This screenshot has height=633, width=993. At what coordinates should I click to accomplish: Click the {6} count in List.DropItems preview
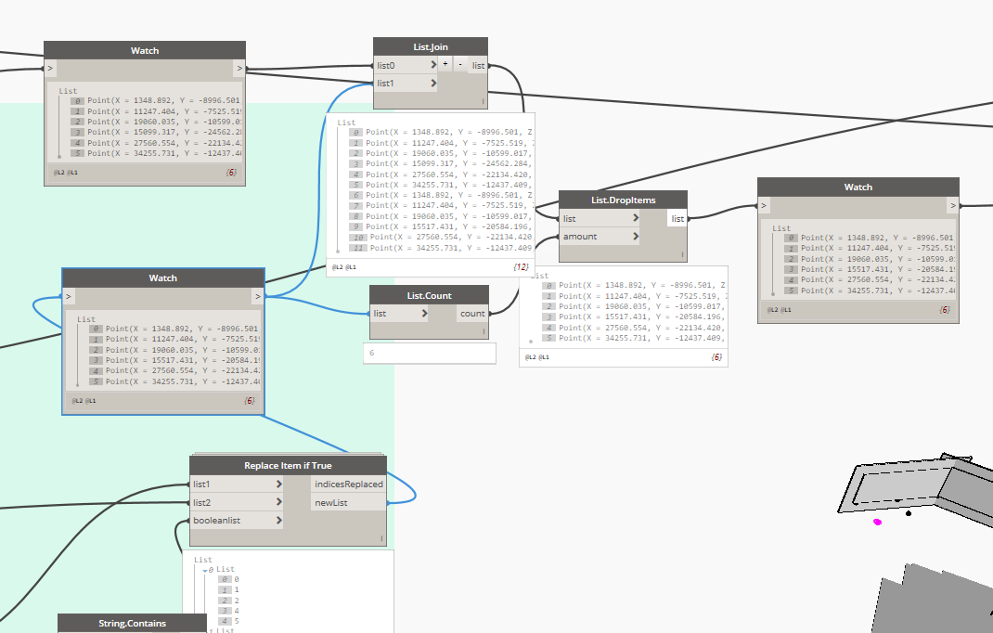click(x=716, y=356)
